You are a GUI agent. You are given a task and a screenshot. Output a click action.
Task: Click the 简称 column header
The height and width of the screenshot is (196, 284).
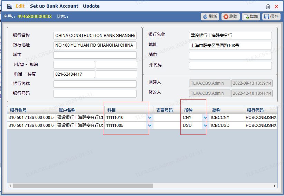tap(227, 110)
